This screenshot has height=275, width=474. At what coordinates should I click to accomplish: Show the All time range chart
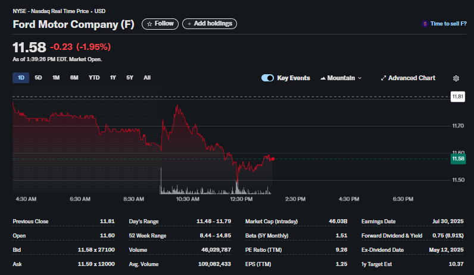click(x=147, y=78)
